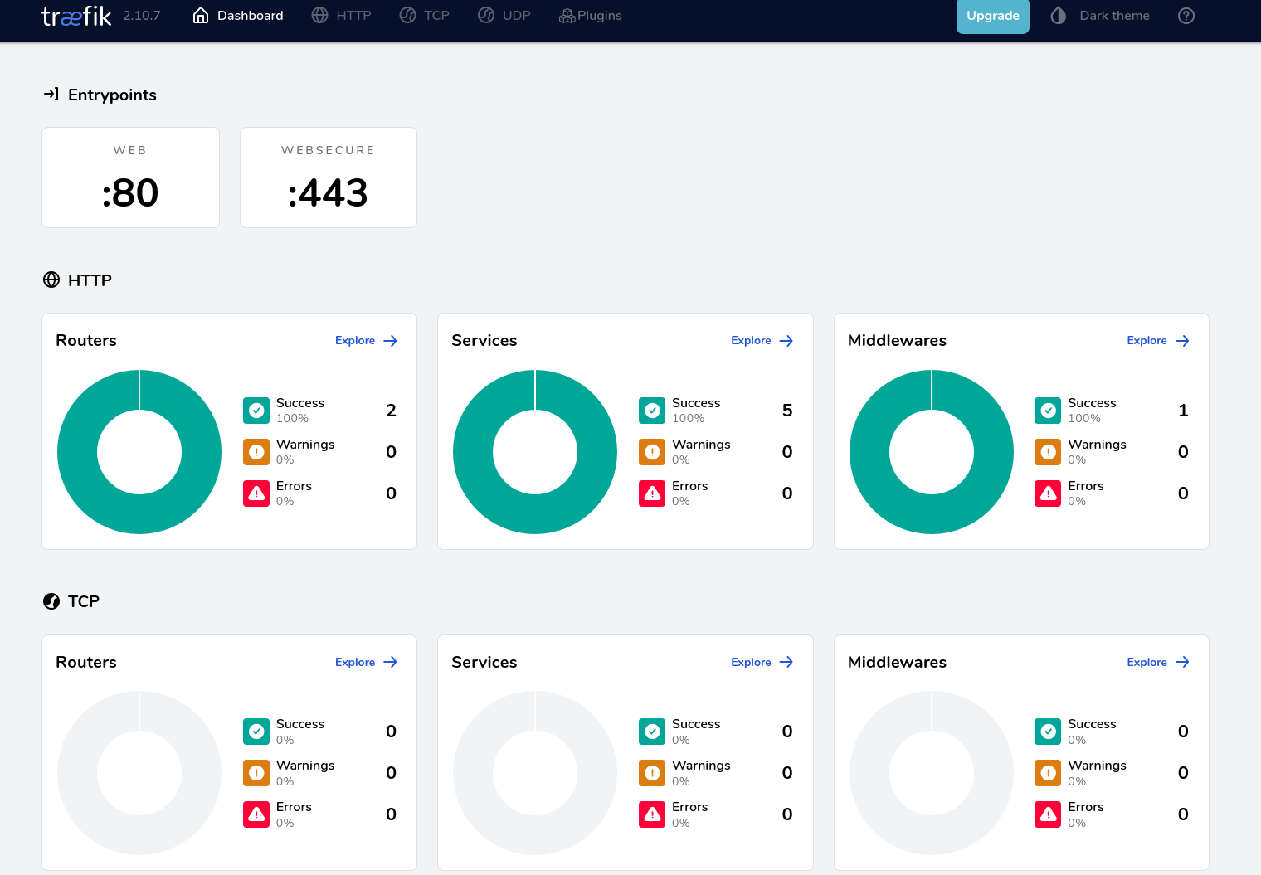1261x875 pixels.
Task: Click the HTTP section globe icon
Action: pos(51,280)
